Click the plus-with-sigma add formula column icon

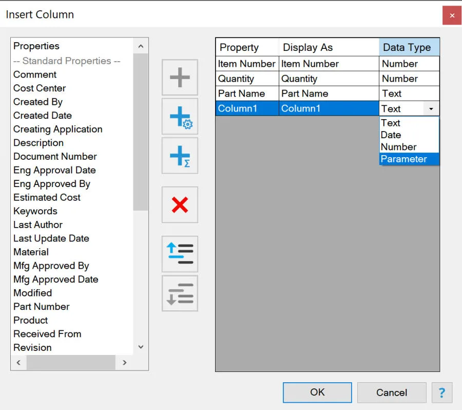180,156
